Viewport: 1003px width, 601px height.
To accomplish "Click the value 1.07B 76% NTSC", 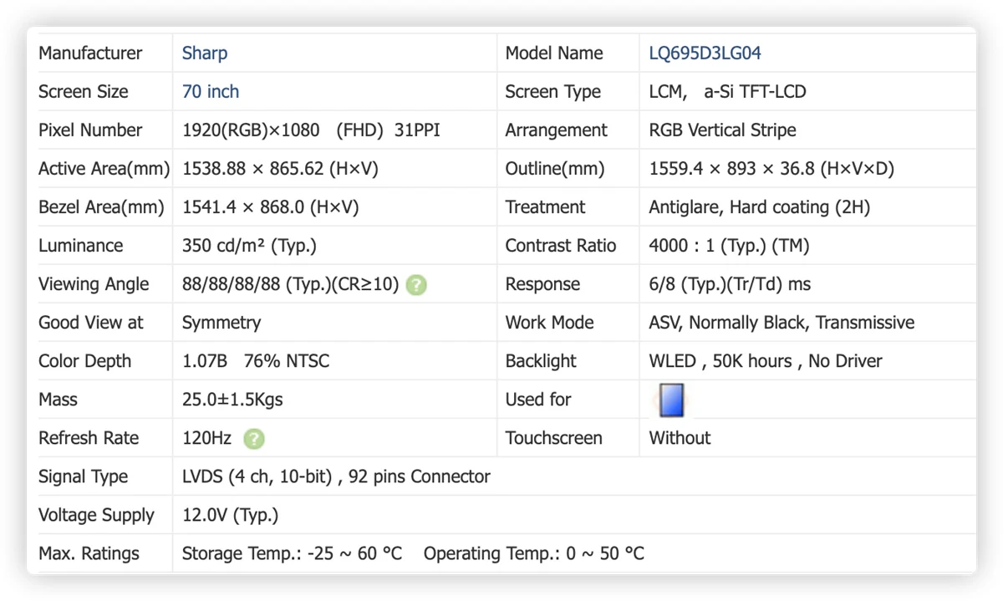I will coord(256,360).
